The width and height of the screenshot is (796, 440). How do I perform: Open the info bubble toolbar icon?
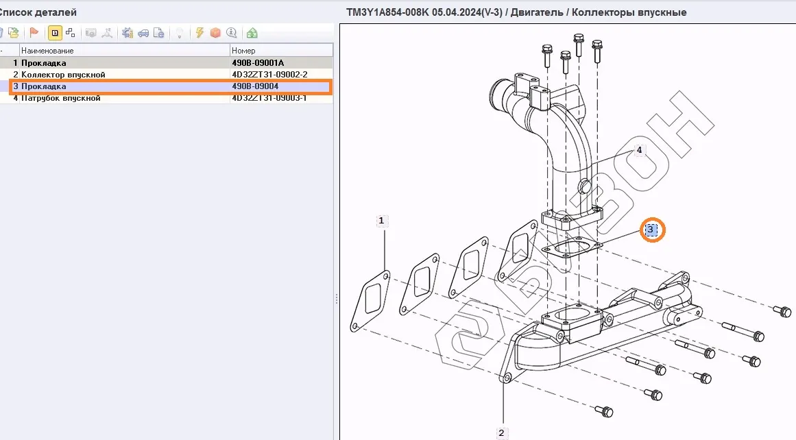232,33
